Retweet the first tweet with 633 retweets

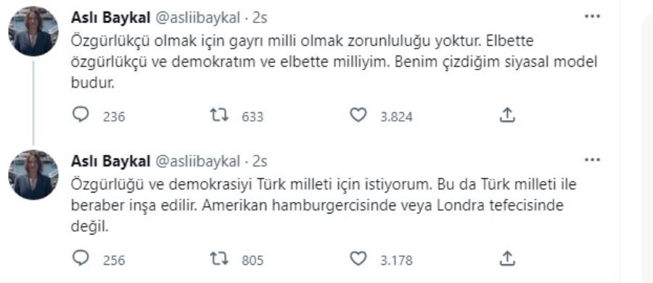click(x=218, y=115)
